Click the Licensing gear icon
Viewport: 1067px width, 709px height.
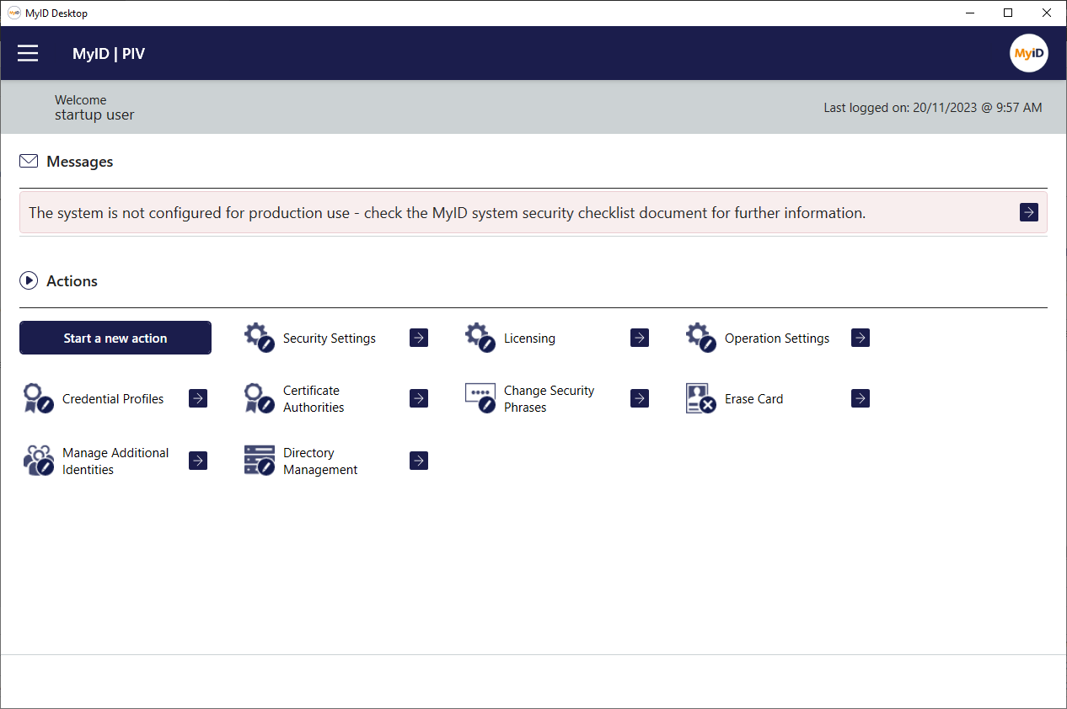[480, 337]
